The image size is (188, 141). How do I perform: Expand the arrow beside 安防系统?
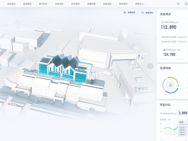pyautogui.click(x=65, y=4)
